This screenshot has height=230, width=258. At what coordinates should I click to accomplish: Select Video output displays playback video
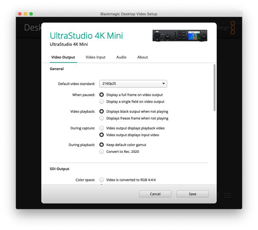pos(101,128)
